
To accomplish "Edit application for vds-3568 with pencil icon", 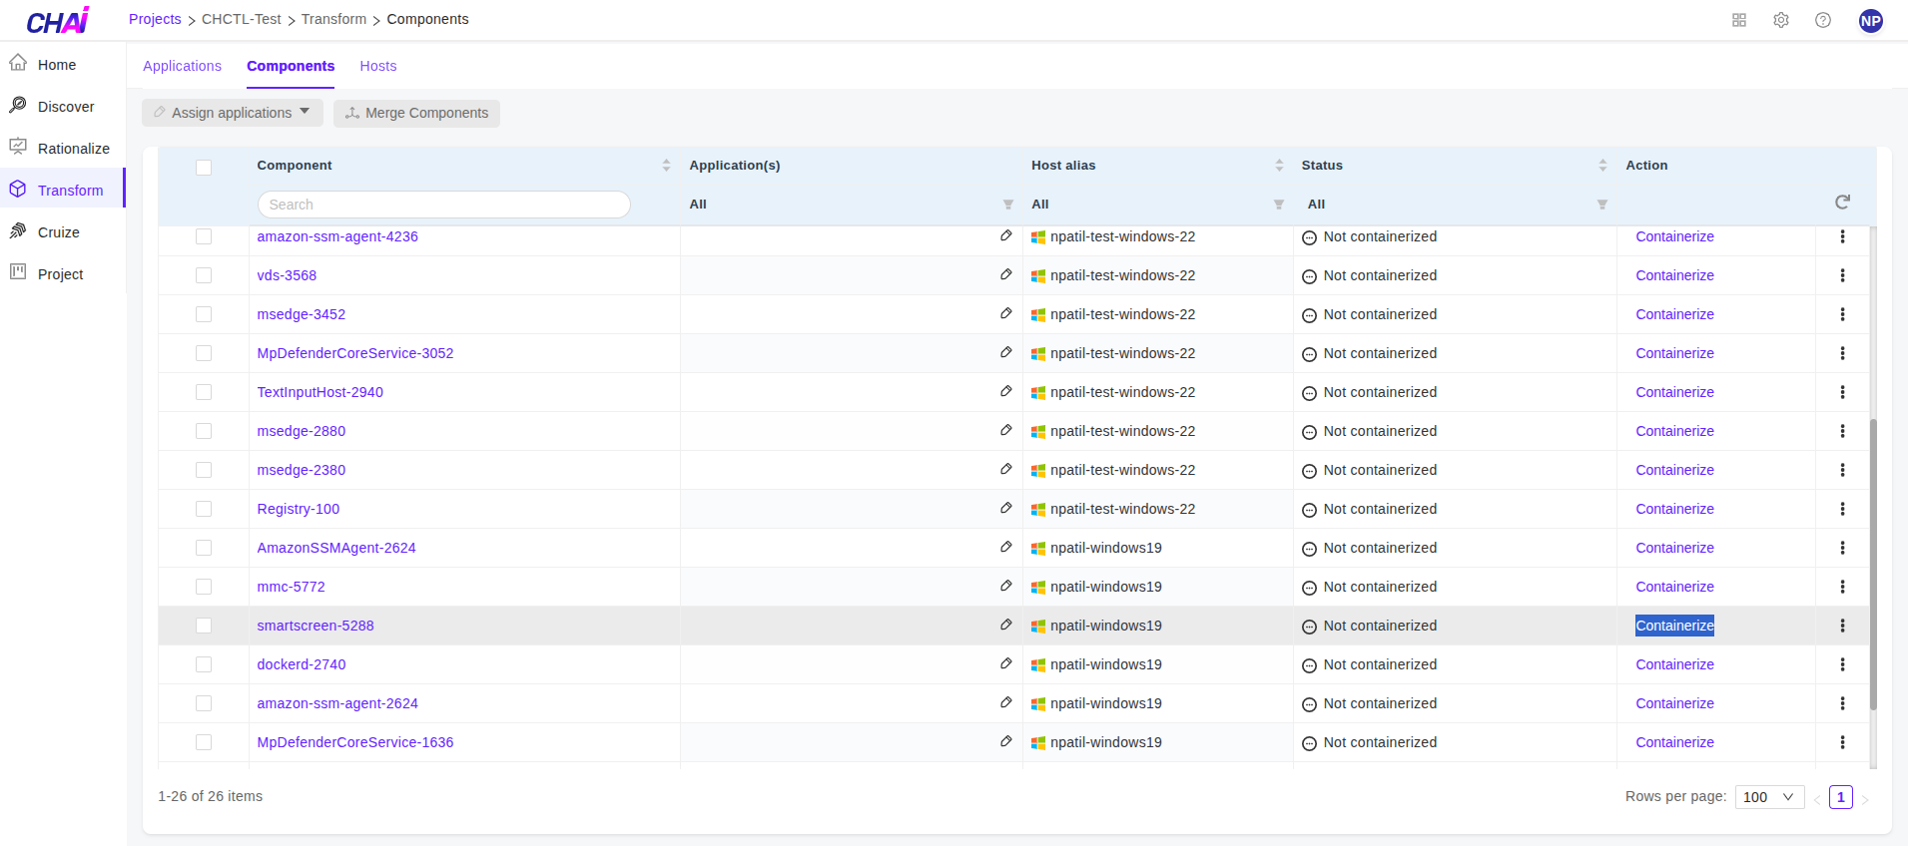I will click(x=1005, y=275).
